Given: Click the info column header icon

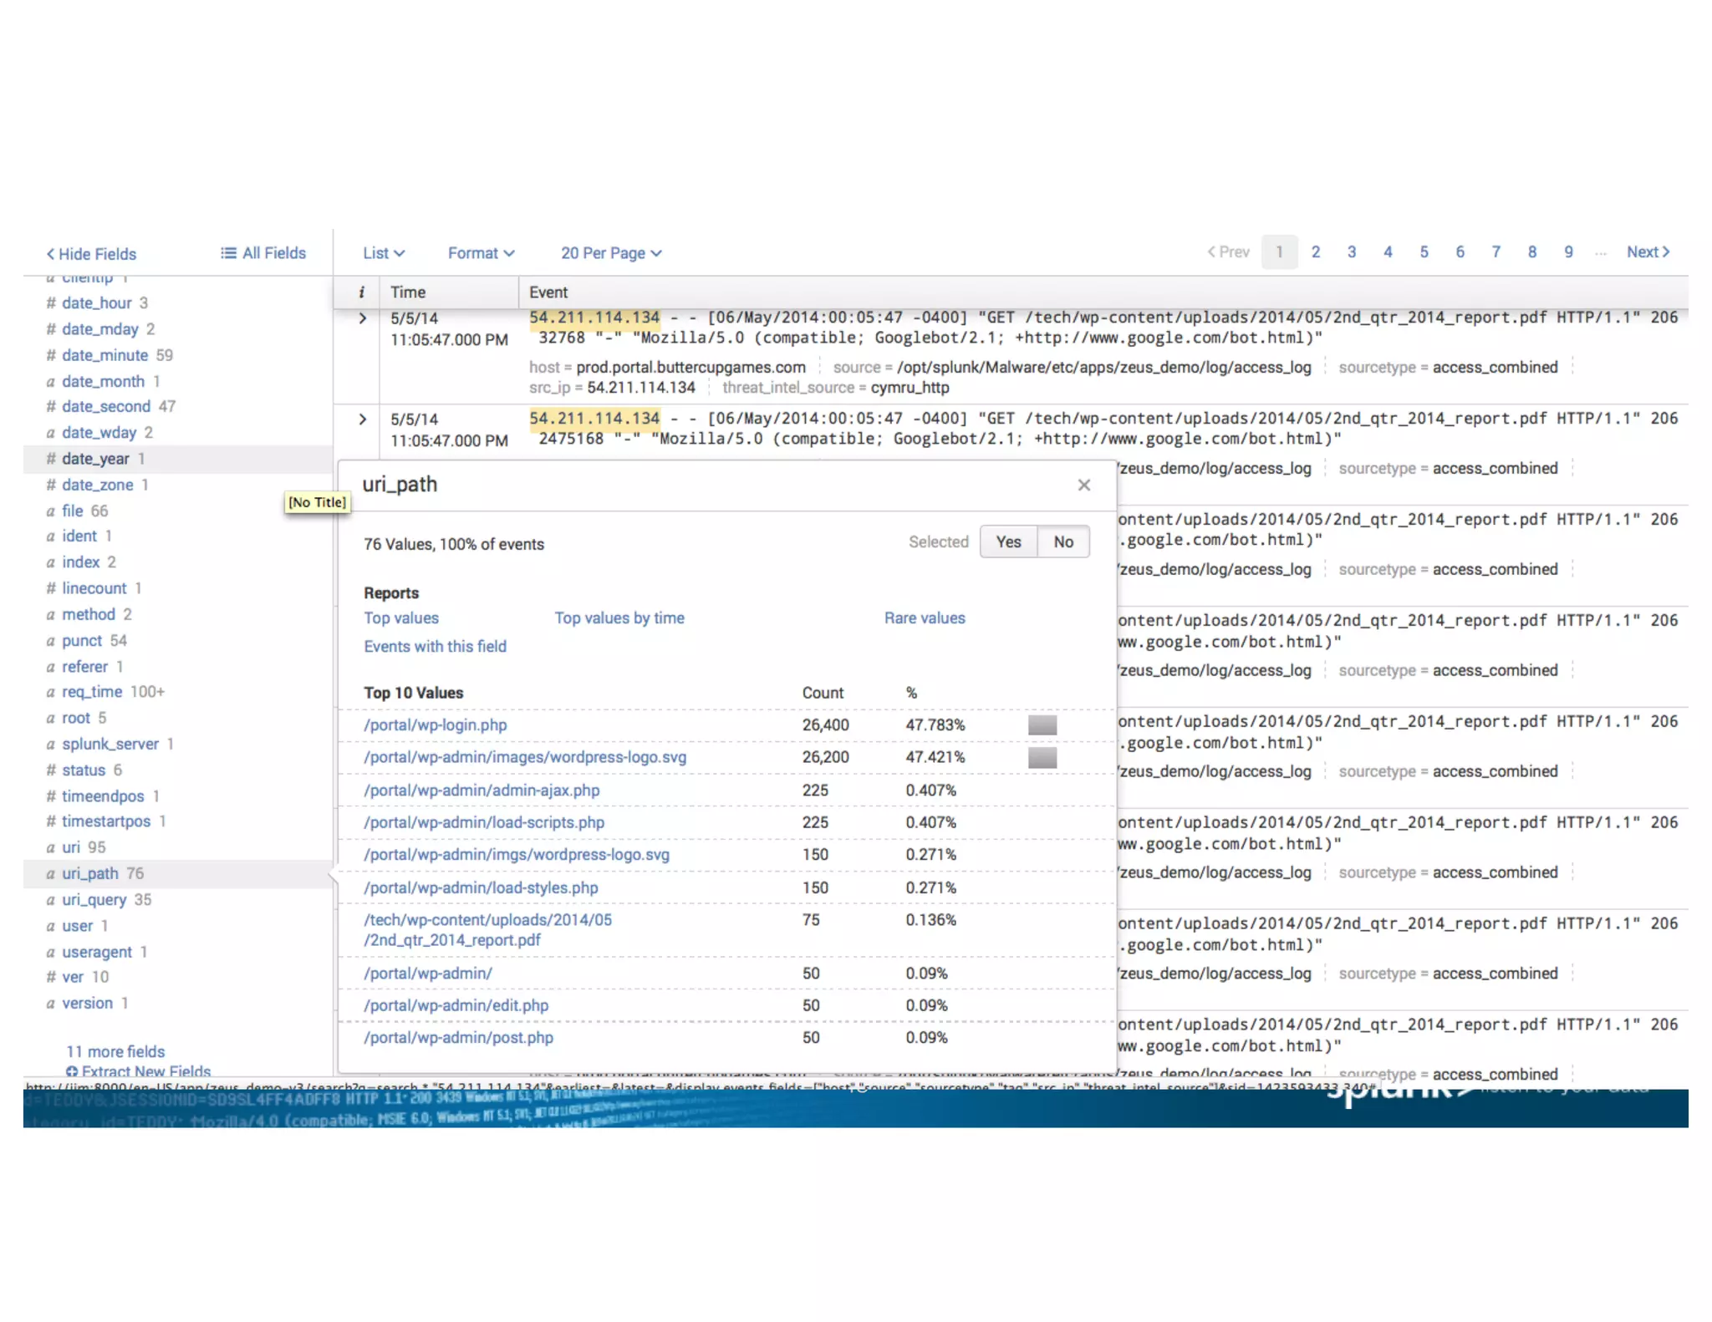Looking at the screenshot, I should 361,292.
